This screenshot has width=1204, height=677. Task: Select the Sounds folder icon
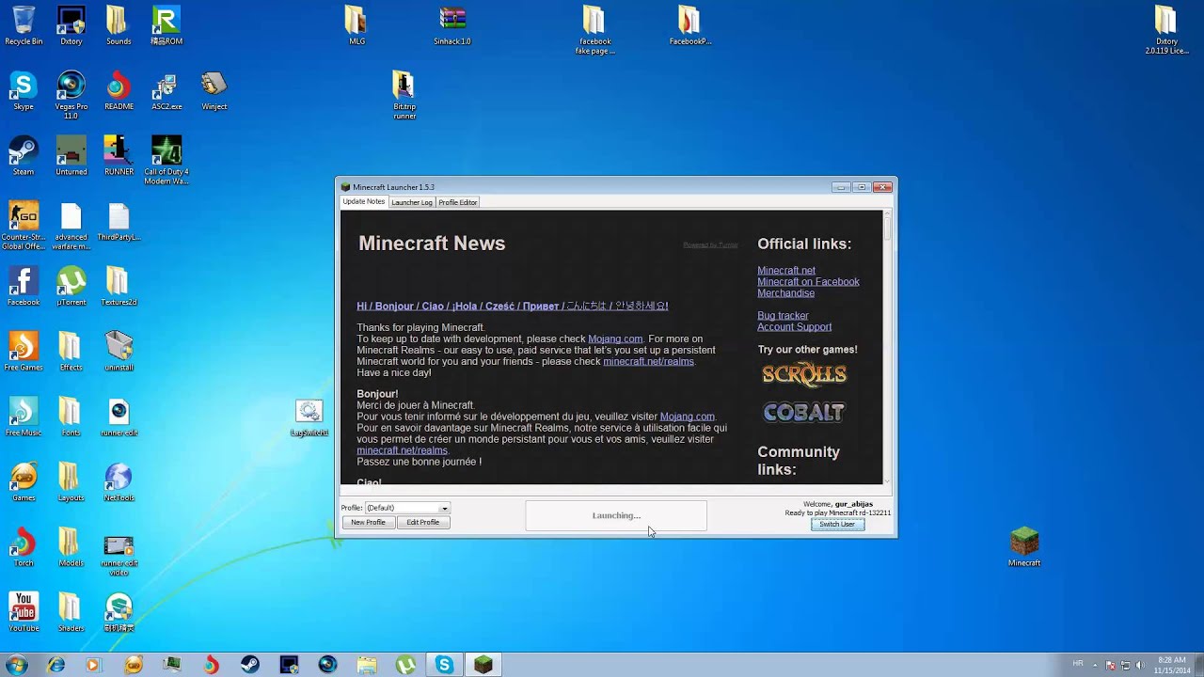tap(119, 25)
